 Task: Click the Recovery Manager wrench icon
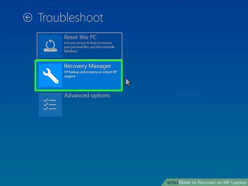point(50,75)
